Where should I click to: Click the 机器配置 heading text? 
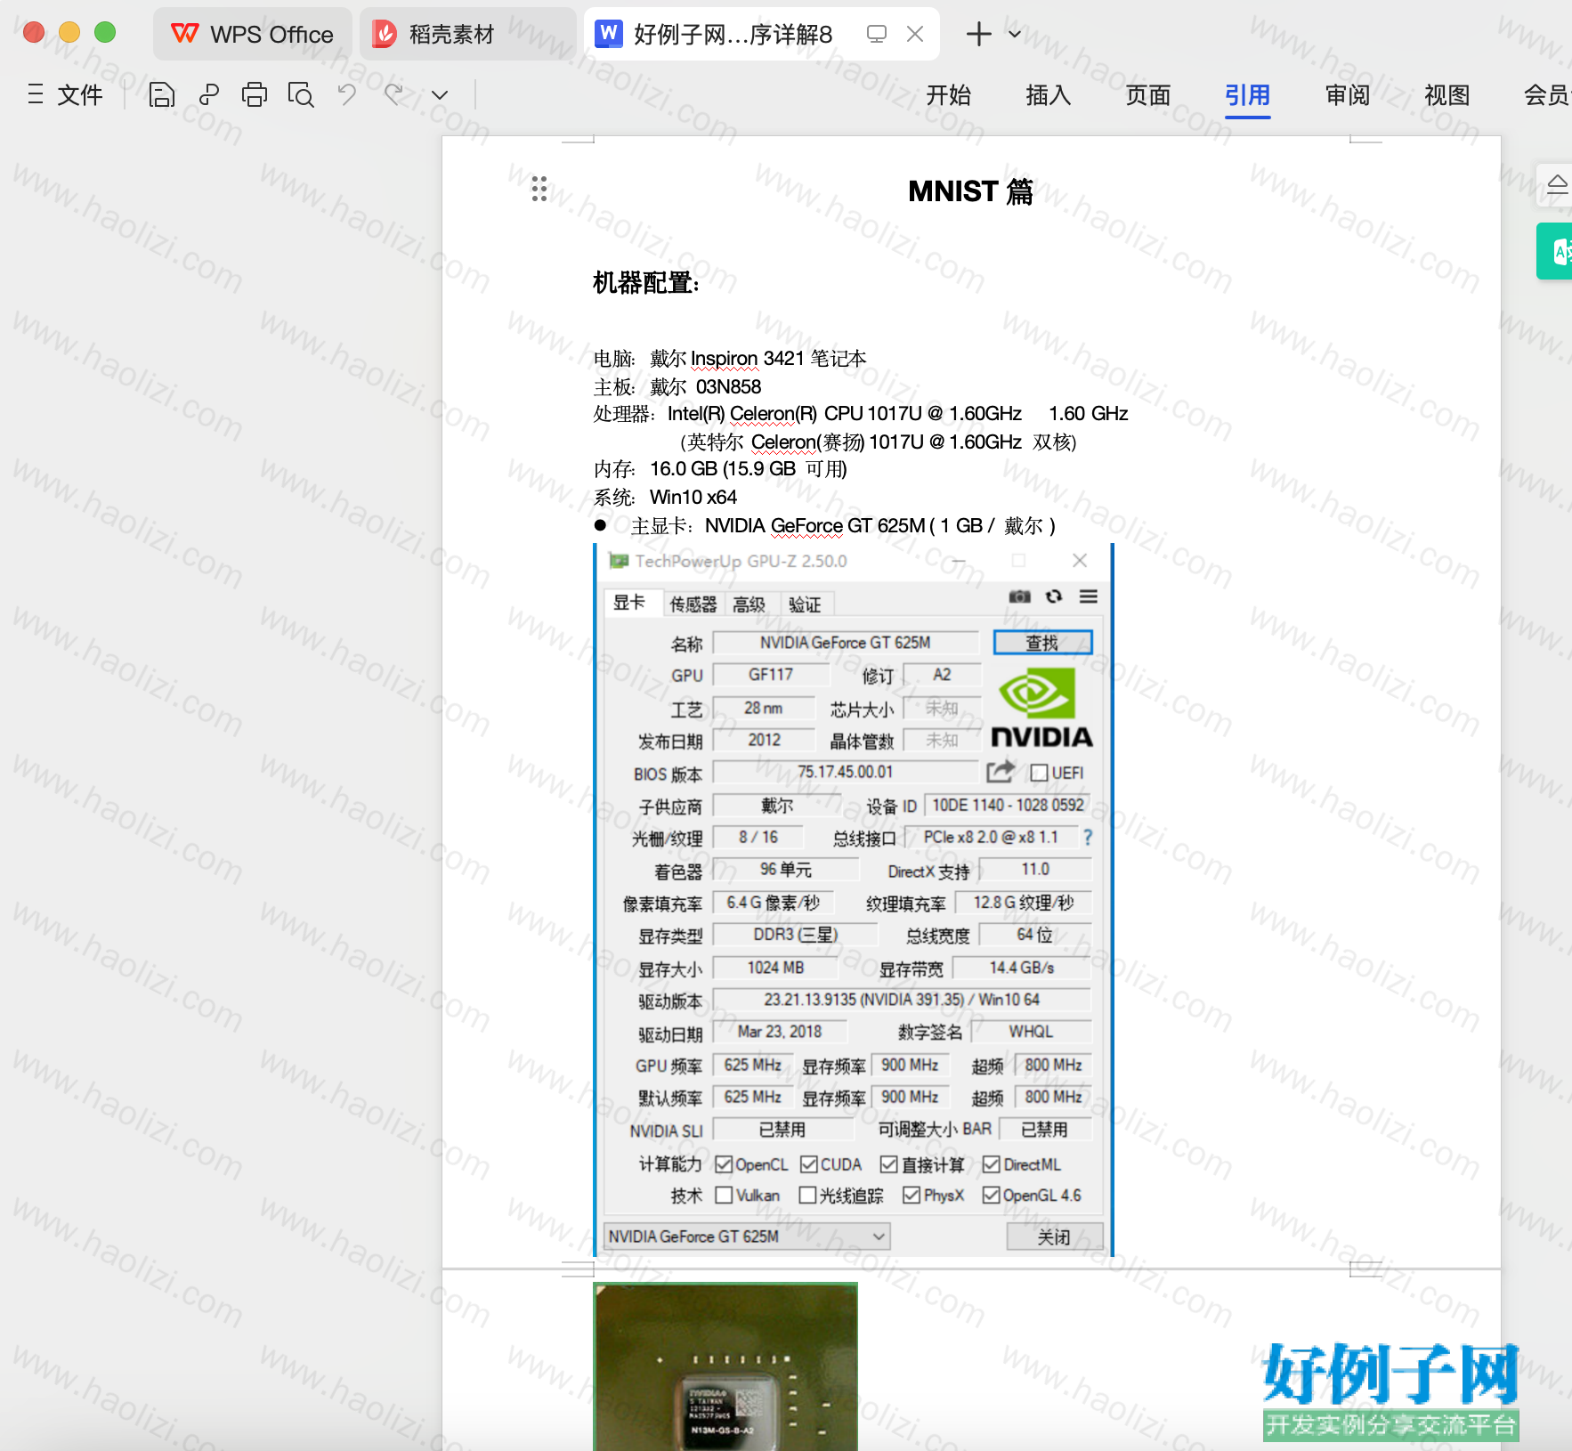pos(647,283)
